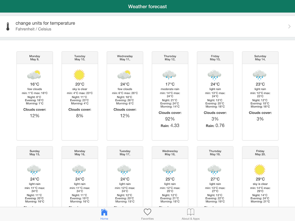This screenshot has height=221, width=295.
Task: Click the Sunday May 15 header
Action: [x=35, y=152]
